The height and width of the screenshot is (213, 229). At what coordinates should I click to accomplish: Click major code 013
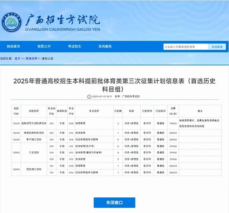pyautogui.click(x=71, y=159)
